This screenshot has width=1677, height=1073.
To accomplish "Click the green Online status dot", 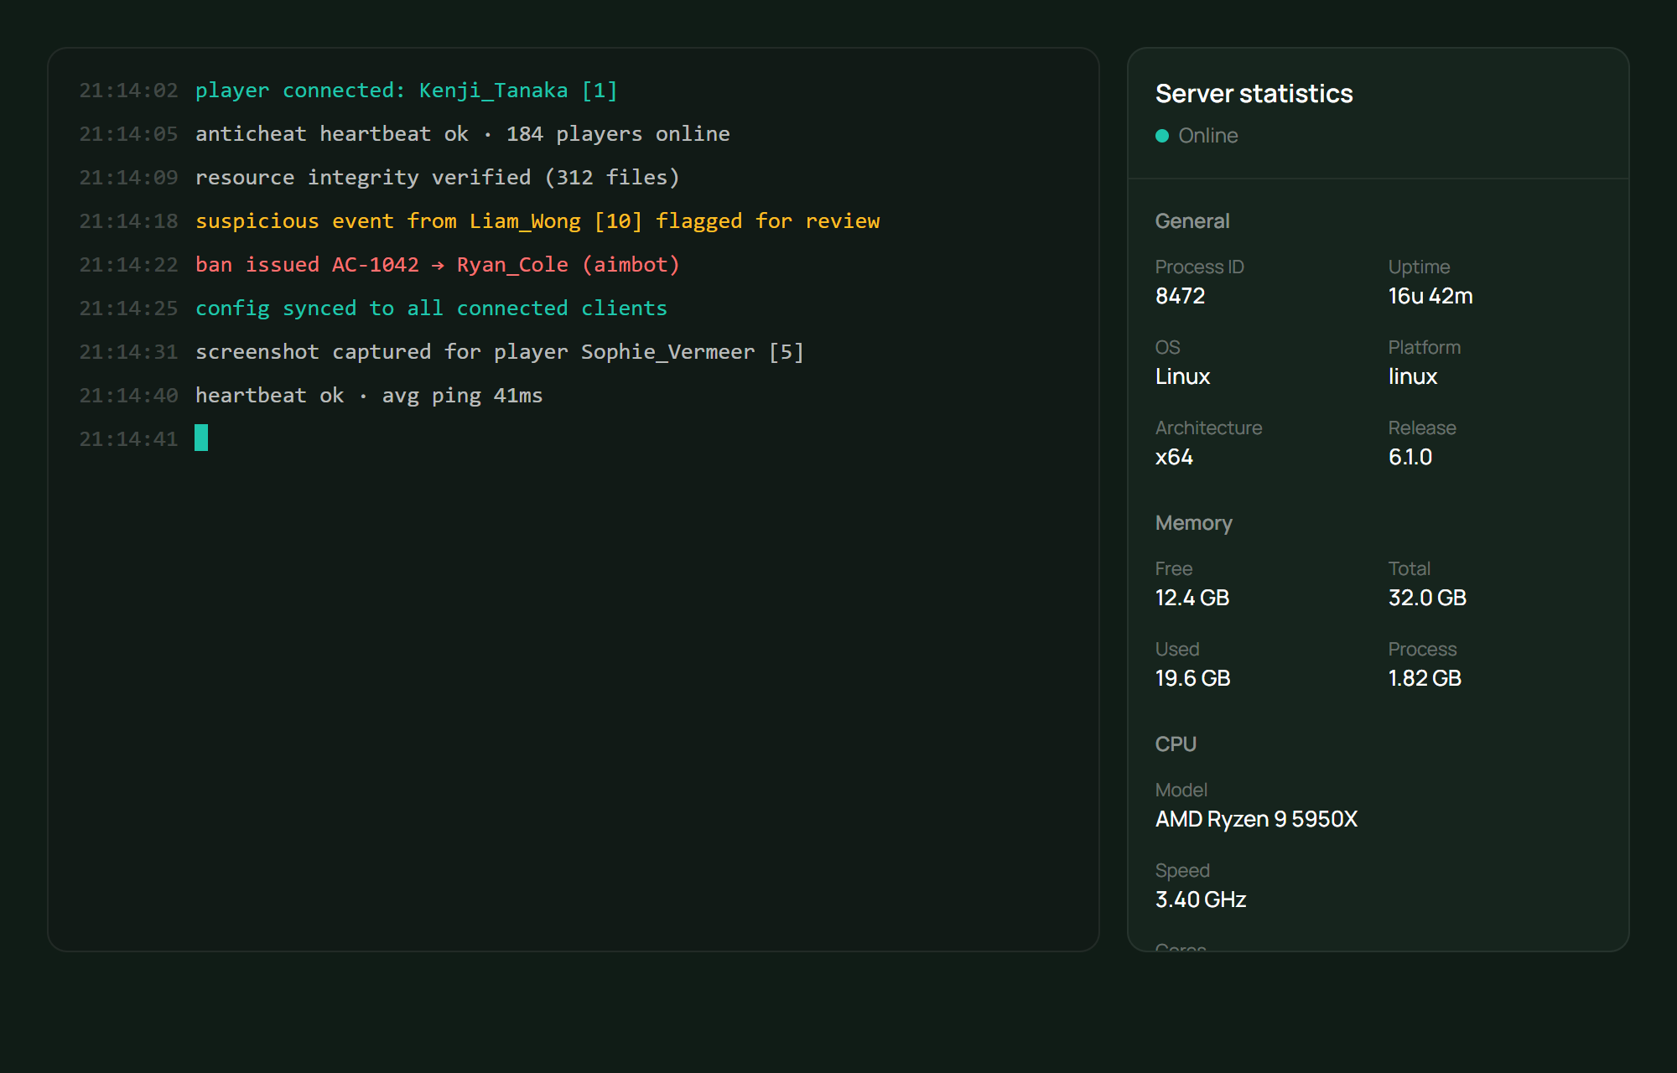I will [1162, 136].
